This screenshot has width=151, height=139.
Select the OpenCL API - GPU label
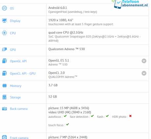(x=23, y=73)
